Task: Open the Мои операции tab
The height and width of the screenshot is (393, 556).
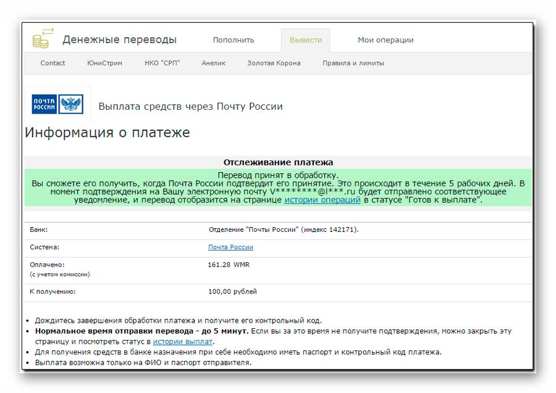Action: click(385, 40)
